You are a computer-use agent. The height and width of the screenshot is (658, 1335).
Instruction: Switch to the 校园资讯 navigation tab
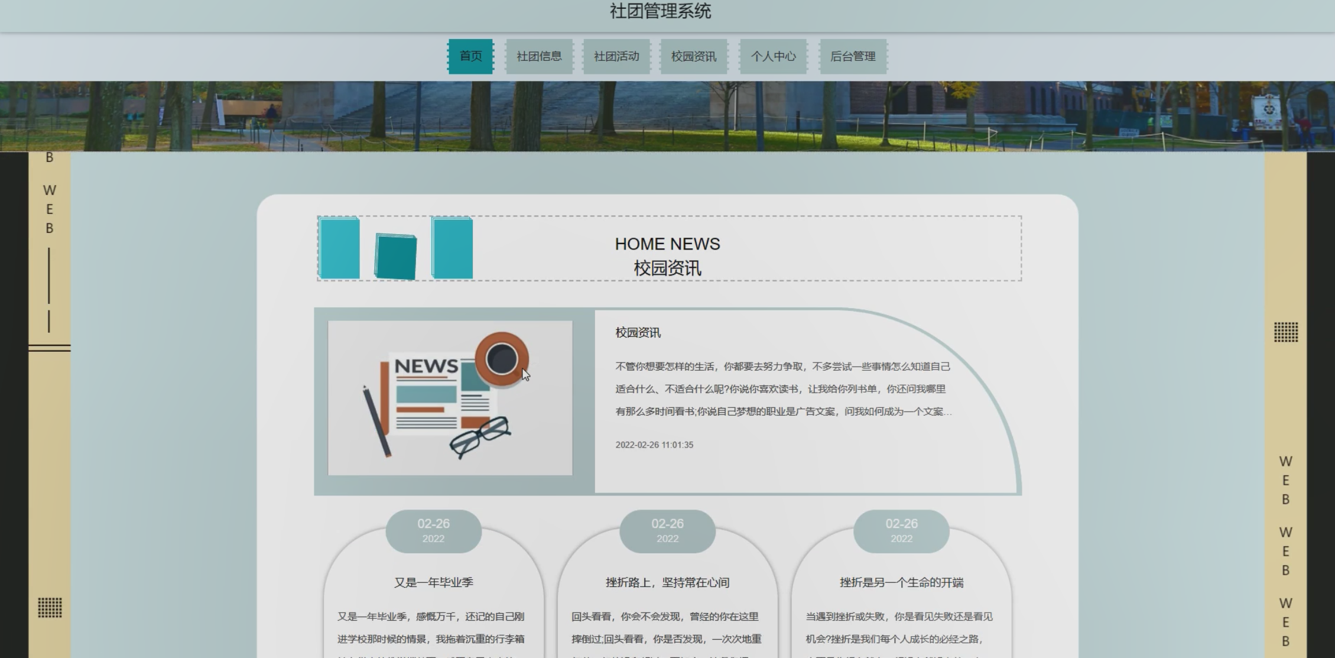click(694, 56)
